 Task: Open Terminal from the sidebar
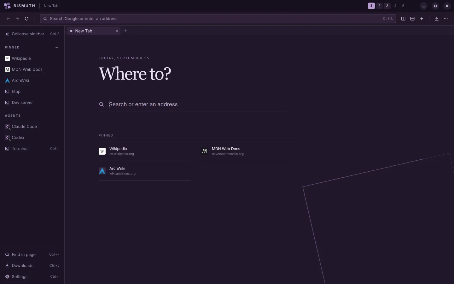[32, 149]
